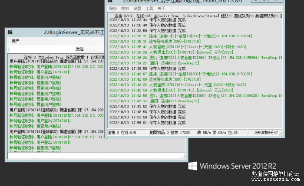Select log row 17:42:58 退出 连接ID[3]

pos(195,96)
